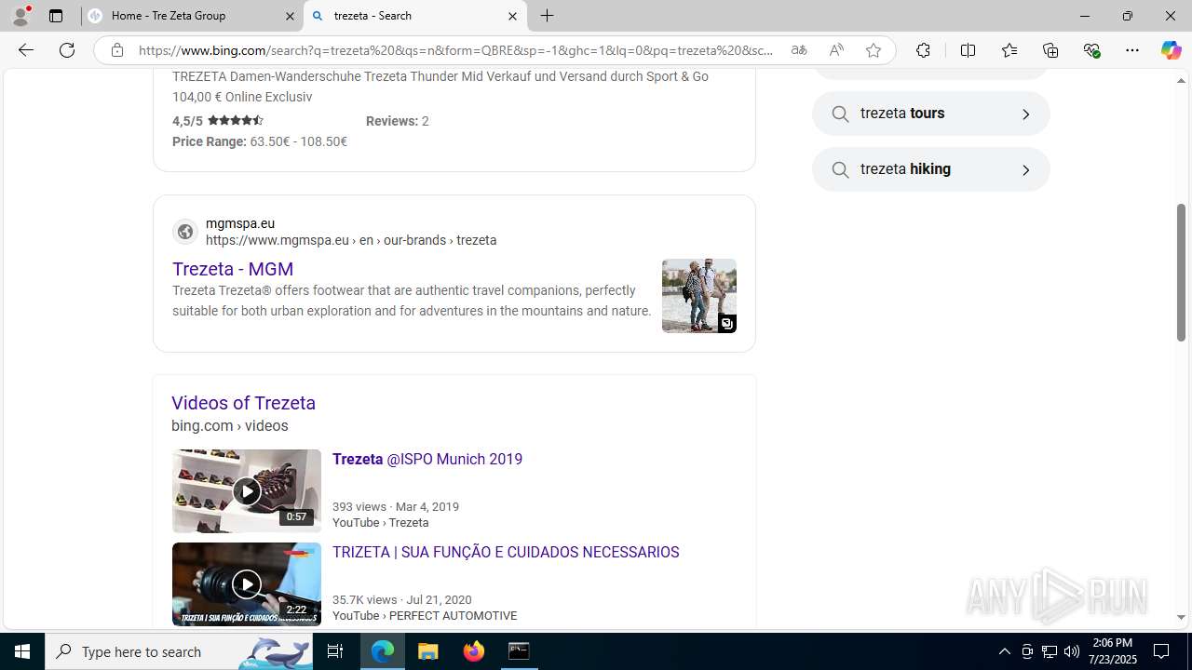This screenshot has width=1192, height=670.
Task: Show hidden system tray icons
Action: (x=1004, y=651)
